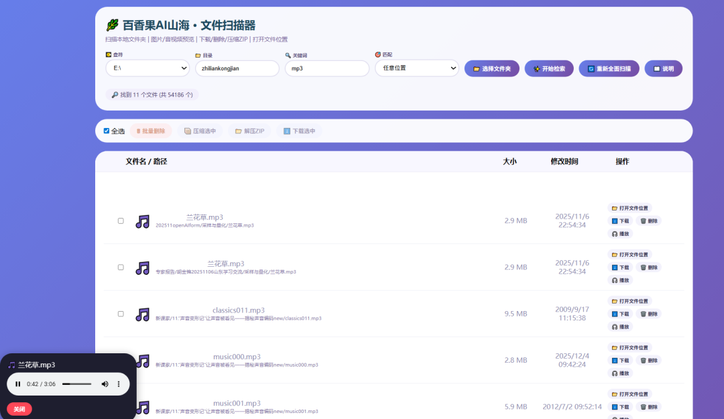Viewport: 724px width, 419px height.
Task: Delete 兰花草.mp3 in the 专家报告 path
Action: [649, 267]
